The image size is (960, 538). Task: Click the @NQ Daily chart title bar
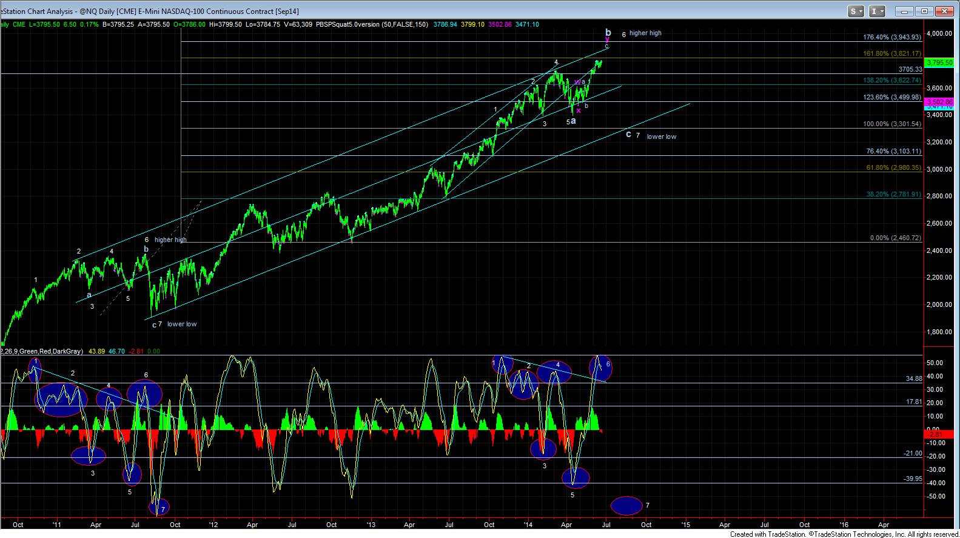149,12
